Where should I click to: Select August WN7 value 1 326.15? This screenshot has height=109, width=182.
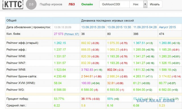point(165,63)
